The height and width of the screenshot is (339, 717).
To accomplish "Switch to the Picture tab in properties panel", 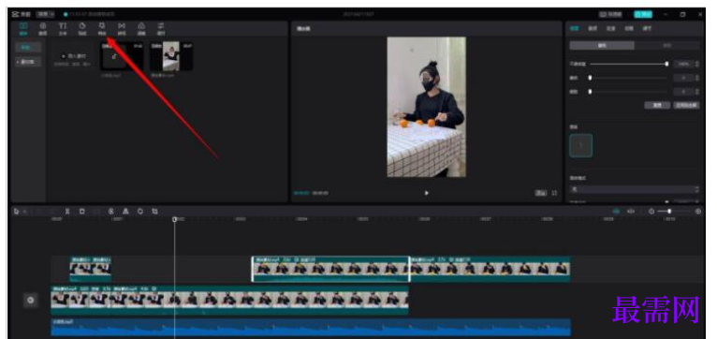I will (574, 28).
